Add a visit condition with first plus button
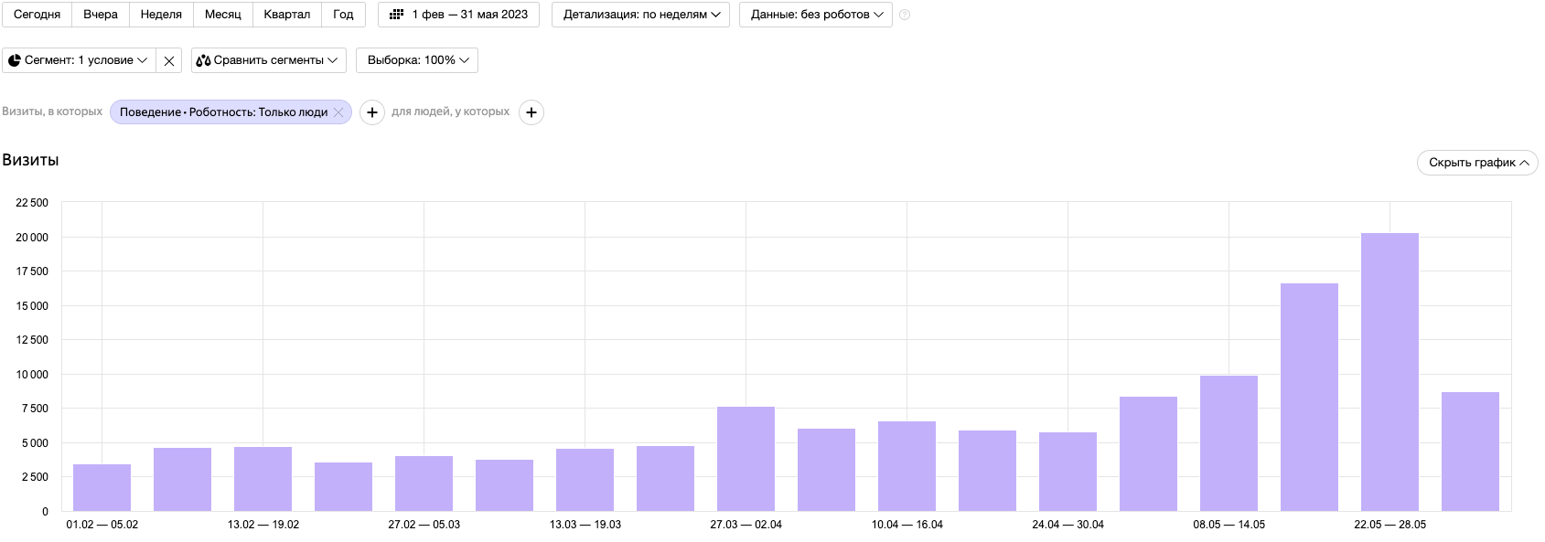This screenshot has height=542, width=1545. pyautogui.click(x=372, y=112)
